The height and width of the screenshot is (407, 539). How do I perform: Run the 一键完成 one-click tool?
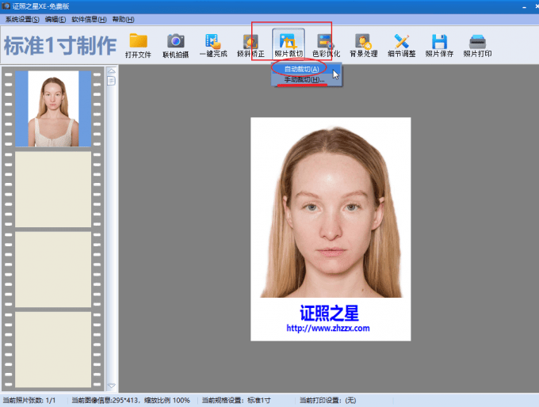coord(213,44)
